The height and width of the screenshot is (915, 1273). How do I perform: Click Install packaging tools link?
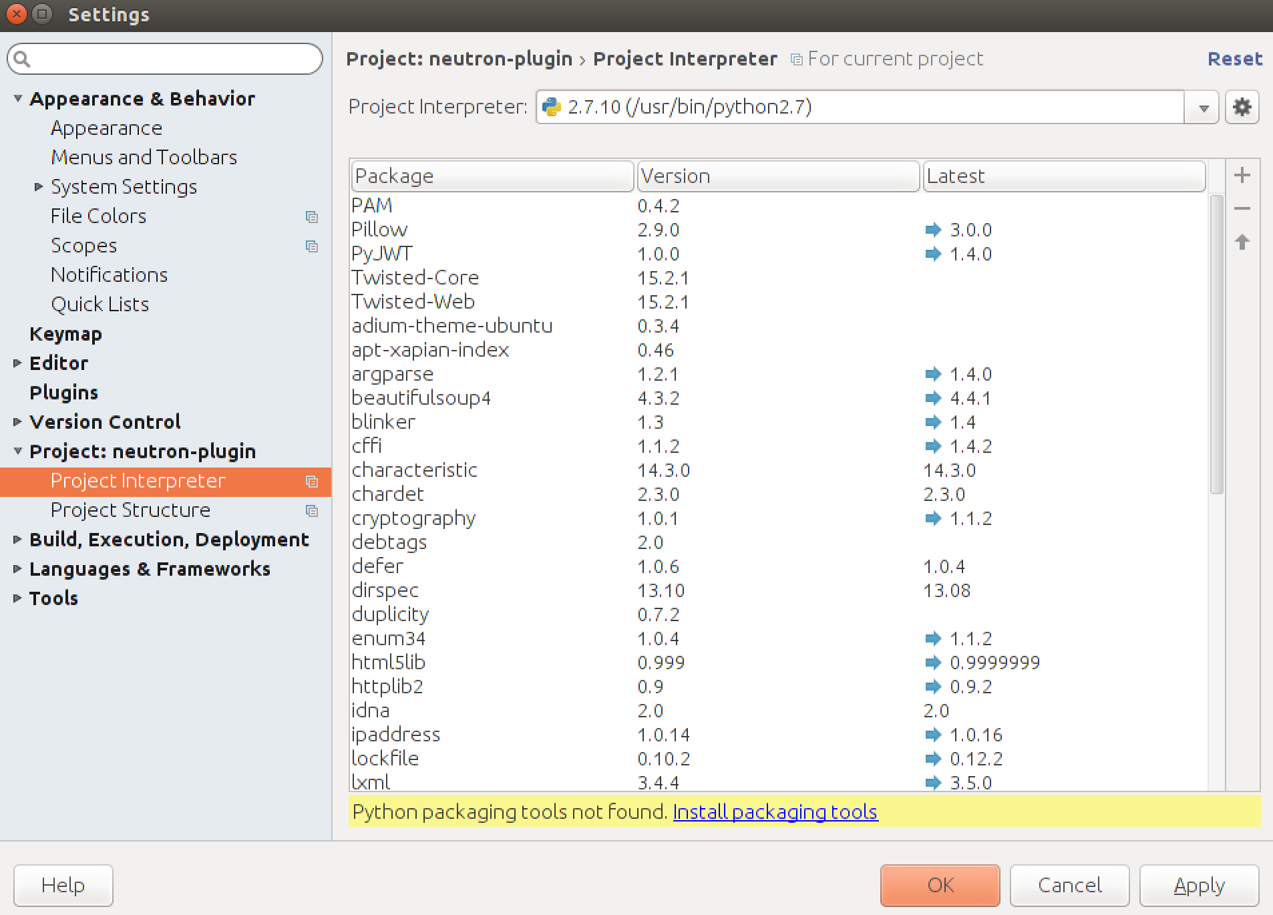tap(775, 812)
